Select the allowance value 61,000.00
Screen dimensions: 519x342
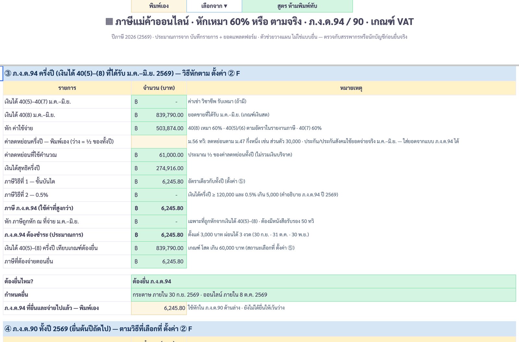pyautogui.click(x=159, y=155)
